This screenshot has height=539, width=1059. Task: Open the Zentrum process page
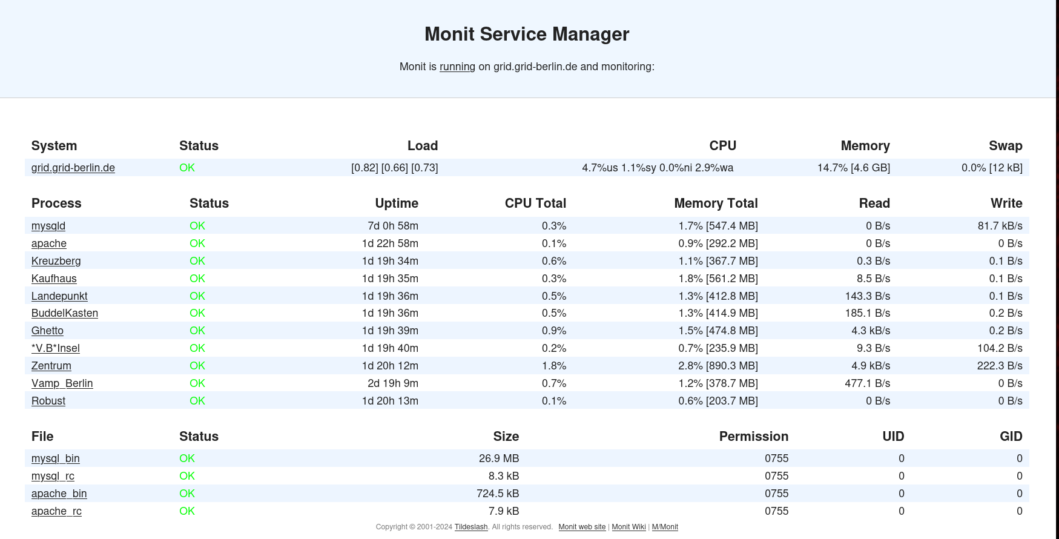(51, 366)
